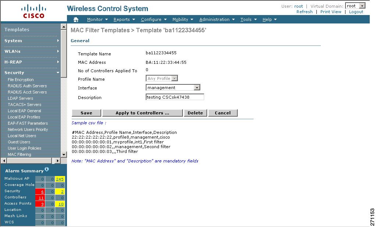The width and height of the screenshot is (376, 227).
Task: Click the Cisco logo
Action: tap(33, 11)
